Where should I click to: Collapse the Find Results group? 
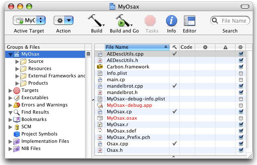10,112
